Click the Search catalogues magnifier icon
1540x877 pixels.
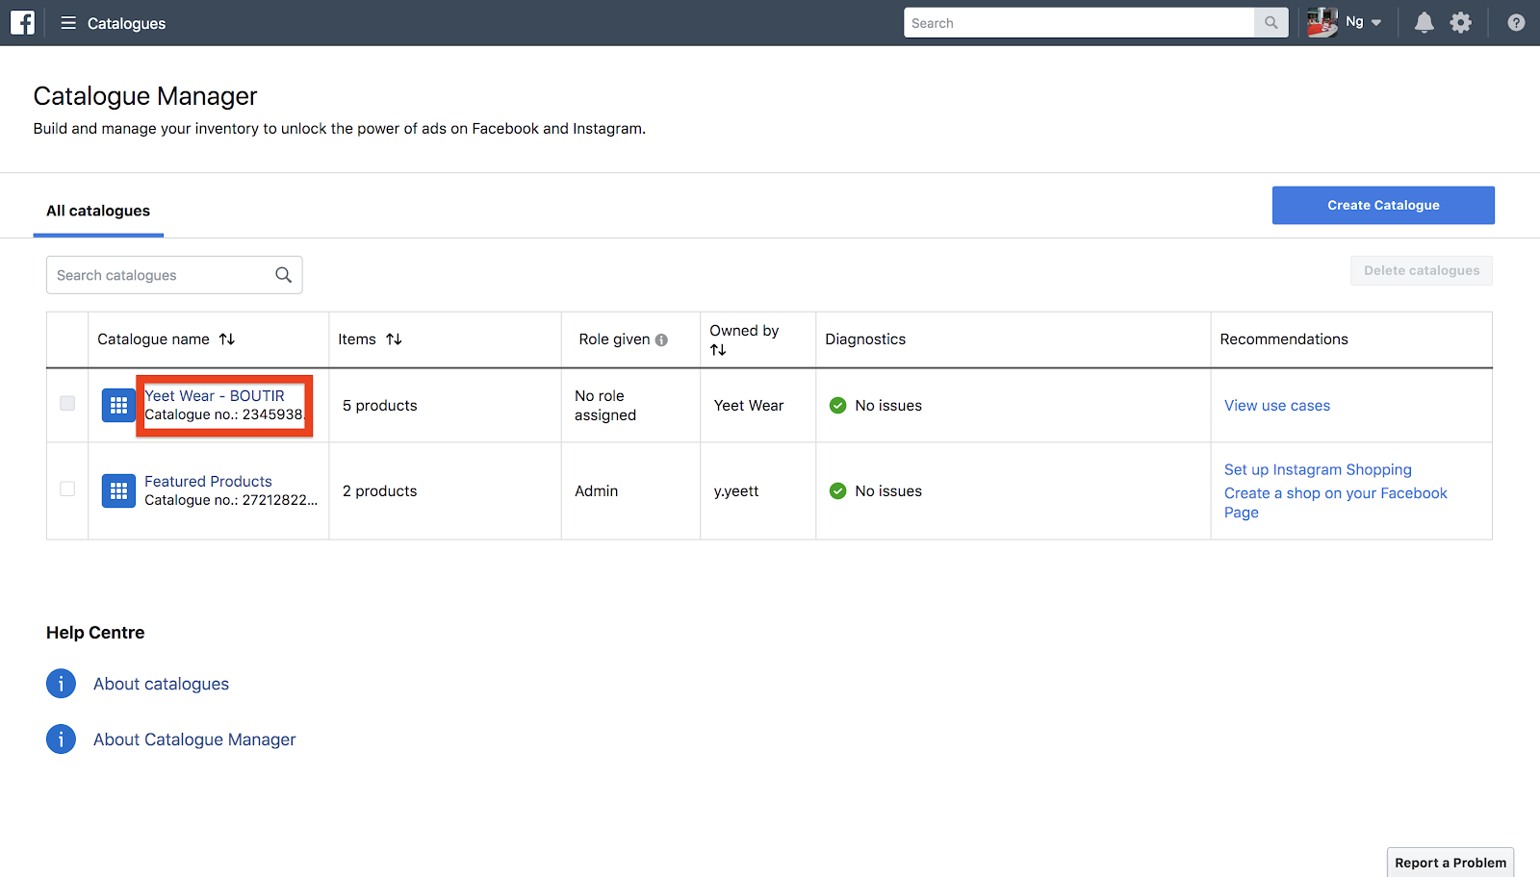click(283, 275)
